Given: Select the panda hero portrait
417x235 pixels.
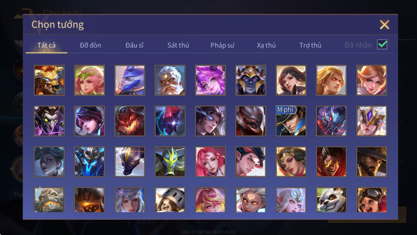Looking at the screenshot, I should click(331, 200).
